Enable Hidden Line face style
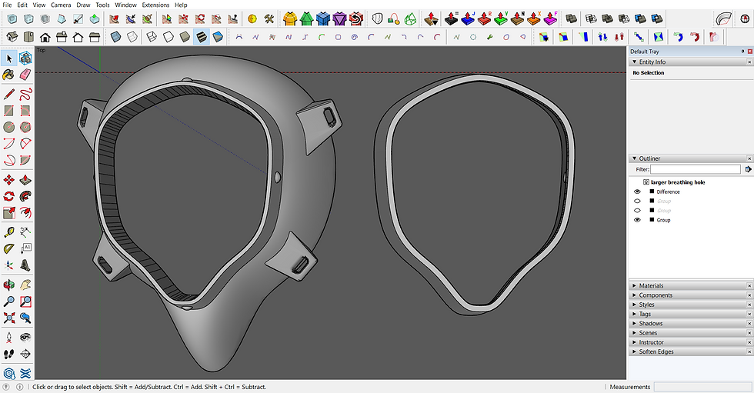 168,36
